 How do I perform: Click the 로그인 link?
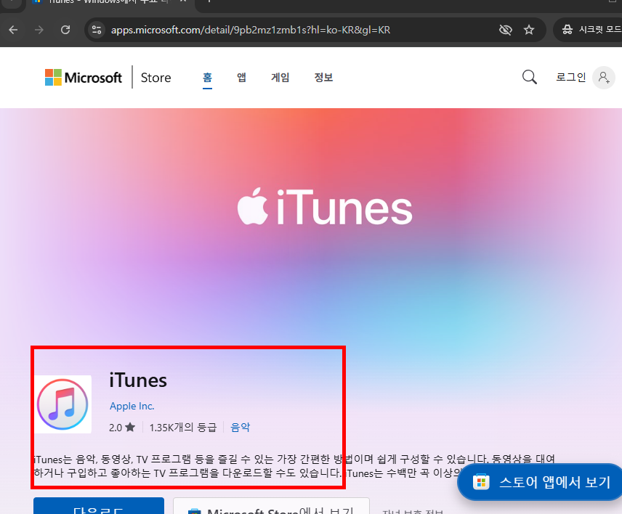(570, 77)
